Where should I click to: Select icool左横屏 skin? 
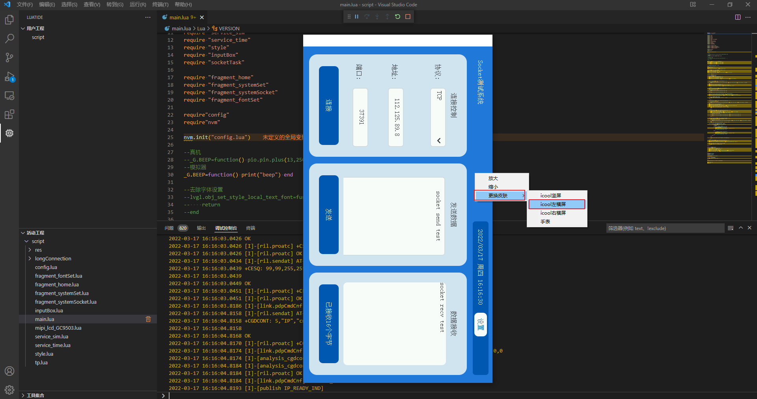pyautogui.click(x=557, y=204)
